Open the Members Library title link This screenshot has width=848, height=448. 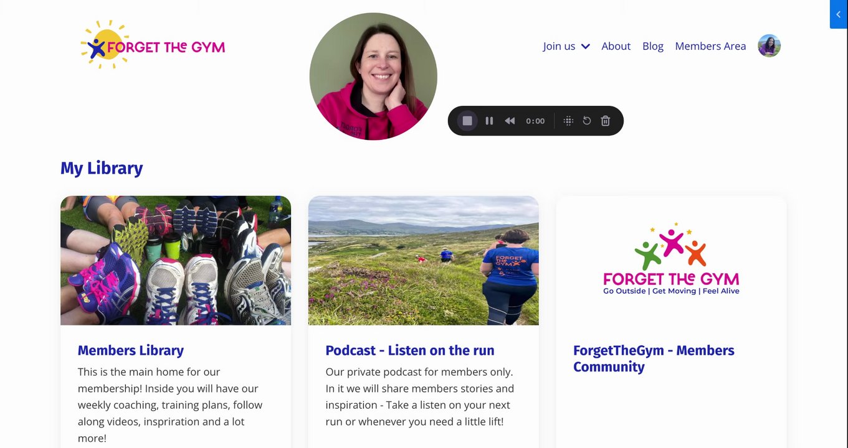[131, 350]
